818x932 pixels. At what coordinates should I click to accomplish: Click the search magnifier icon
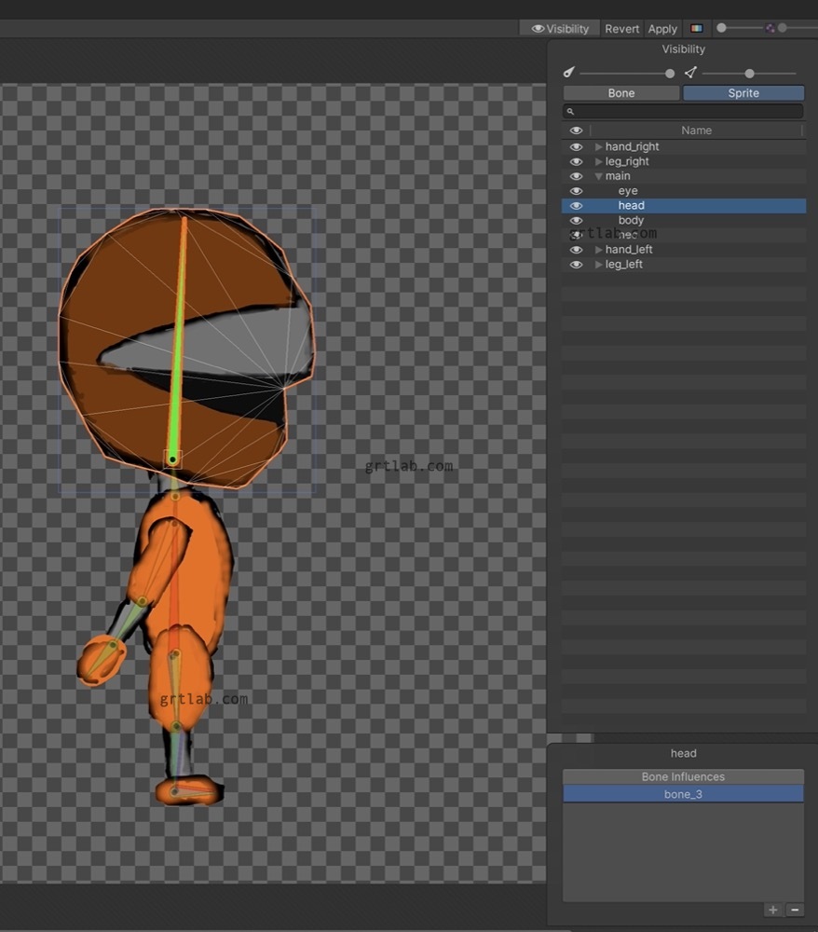click(x=570, y=111)
